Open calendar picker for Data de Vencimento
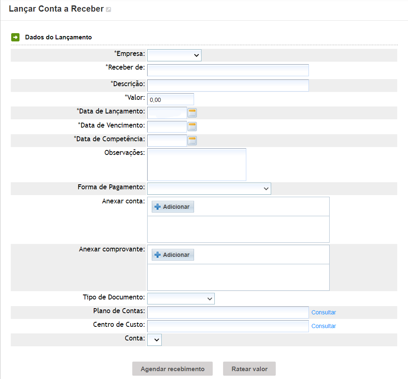 tap(192, 127)
